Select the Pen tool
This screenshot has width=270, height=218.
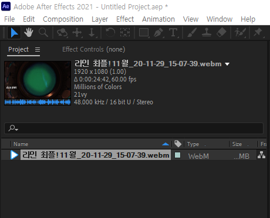coord(158,32)
